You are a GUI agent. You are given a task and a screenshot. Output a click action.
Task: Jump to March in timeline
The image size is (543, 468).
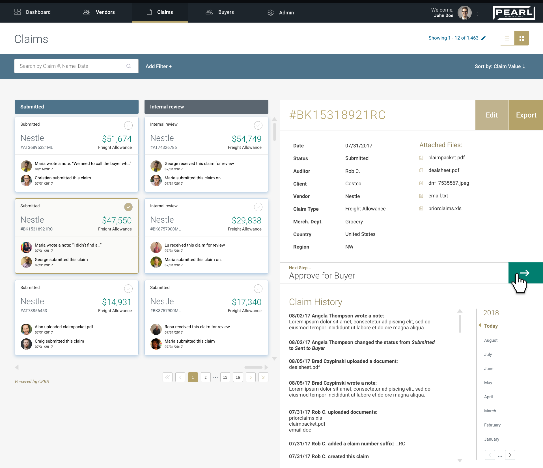click(490, 411)
